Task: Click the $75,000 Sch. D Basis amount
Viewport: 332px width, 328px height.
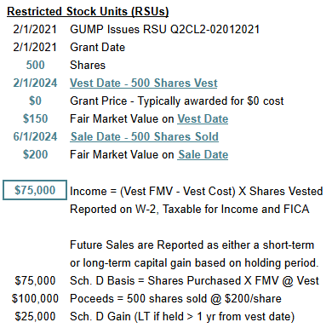Action: [x=35, y=280]
